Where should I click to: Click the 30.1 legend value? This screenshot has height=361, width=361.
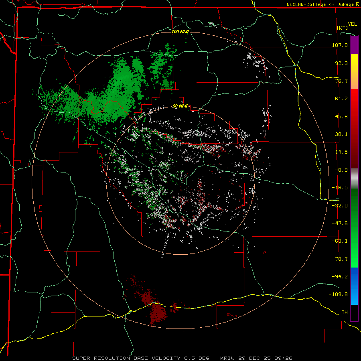pyautogui.click(x=341, y=134)
